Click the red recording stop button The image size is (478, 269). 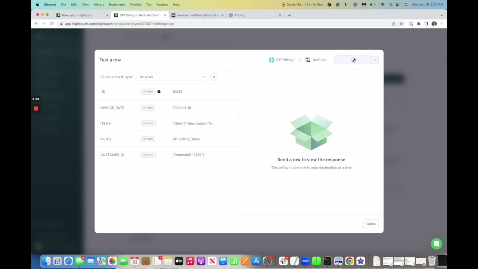pos(36,108)
